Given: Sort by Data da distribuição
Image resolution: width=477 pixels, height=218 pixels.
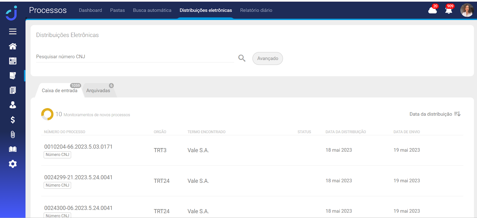Looking at the screenshot, I should [435, 114].
